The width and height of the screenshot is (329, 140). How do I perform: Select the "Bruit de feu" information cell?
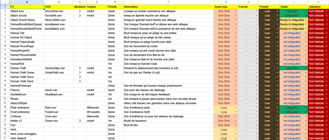[x=168, y=125]
